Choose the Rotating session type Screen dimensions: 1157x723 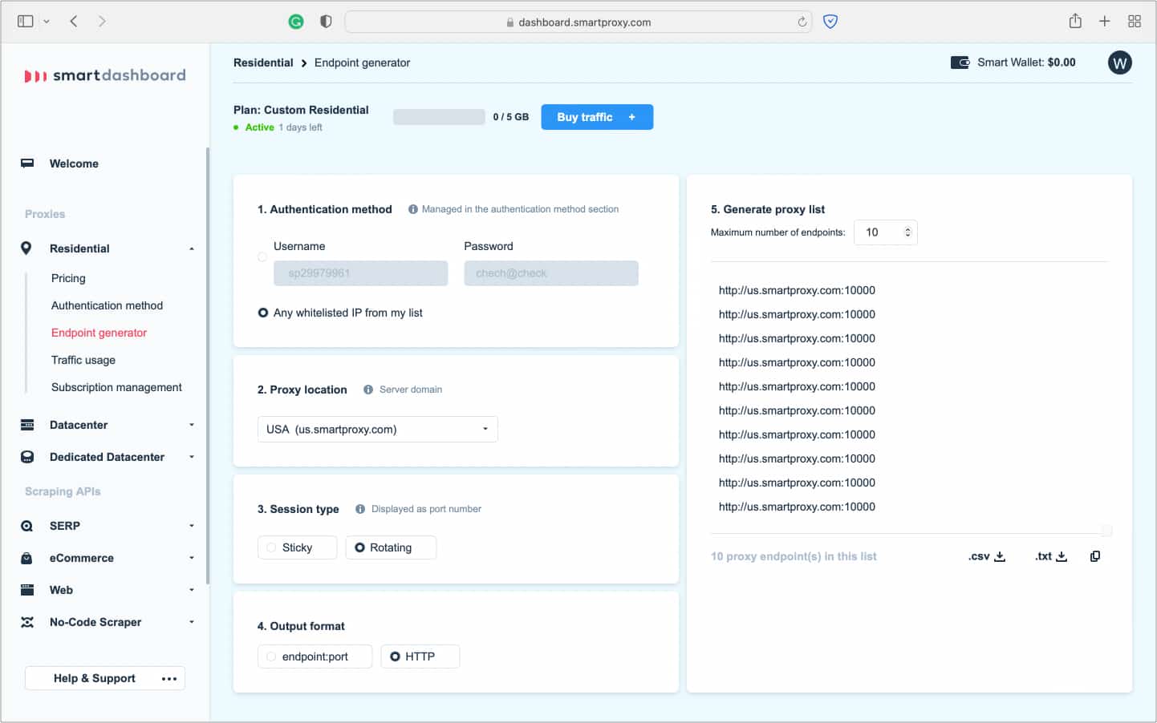[391, 547]
